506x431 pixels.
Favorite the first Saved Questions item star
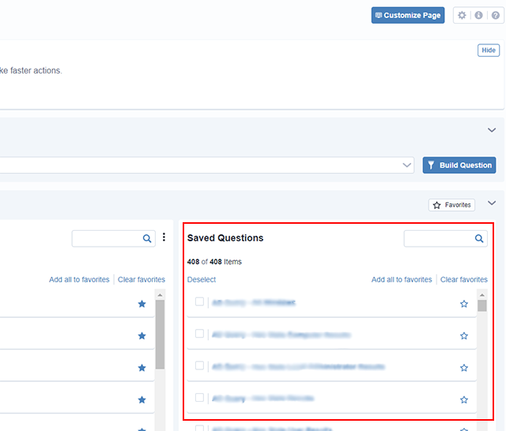pyautogui.click(x=464, y=304)
